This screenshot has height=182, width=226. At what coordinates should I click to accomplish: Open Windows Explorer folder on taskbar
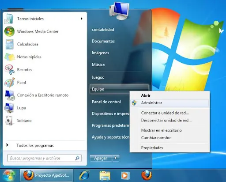pos(105,175)
